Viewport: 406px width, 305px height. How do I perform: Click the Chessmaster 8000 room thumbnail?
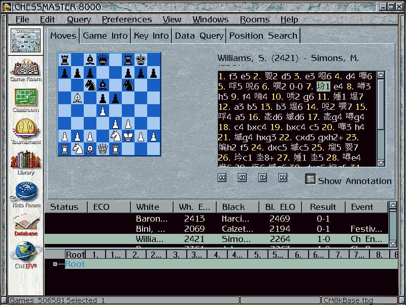coord(26,40)
